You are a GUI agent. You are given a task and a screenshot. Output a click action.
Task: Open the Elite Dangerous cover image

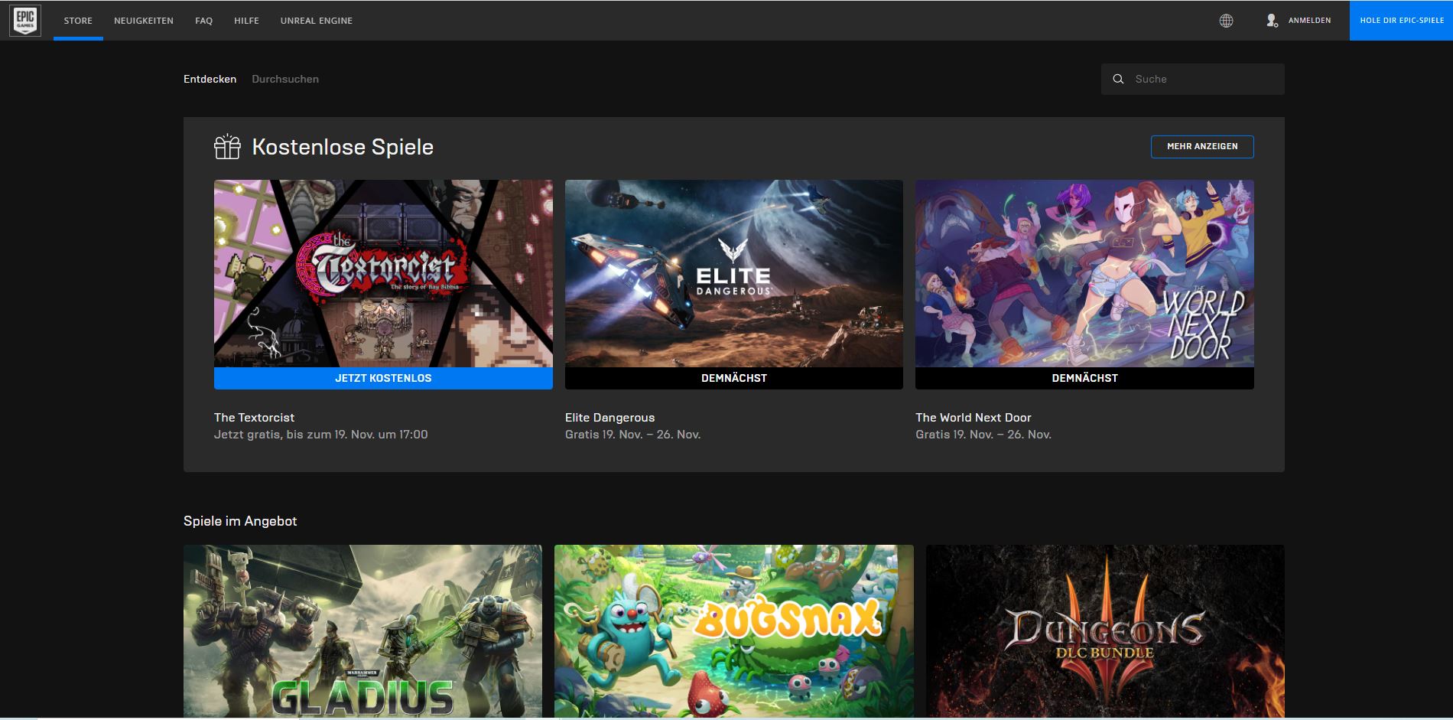734,273
